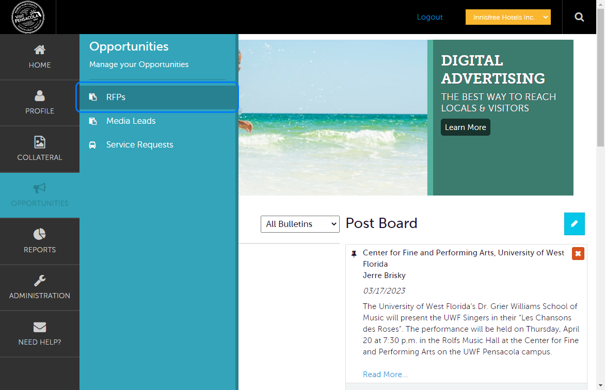Open the Innisfree Hotels Inc. account dropdown
Viewport: 605px width, 390px height.
[x=508, y=17]
